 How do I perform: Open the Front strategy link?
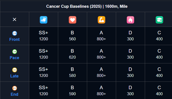pos(14,39)
